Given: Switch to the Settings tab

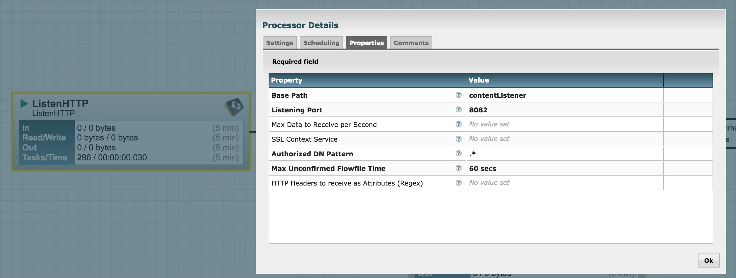Looking at the screenshot, I should 280,43.
